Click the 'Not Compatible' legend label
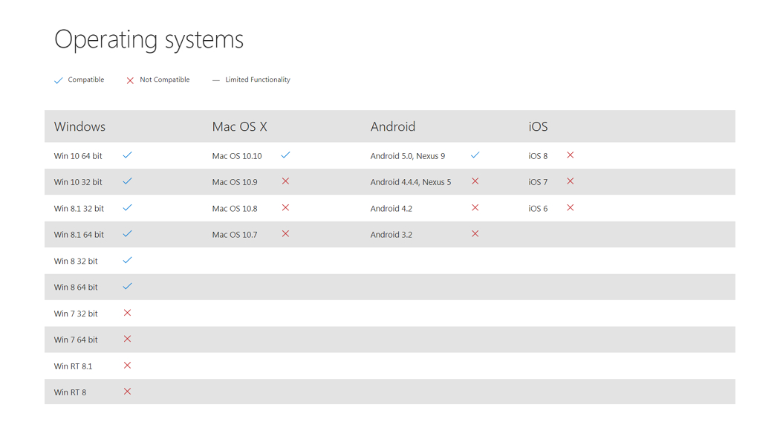Viewport: 780px width, 425px height. pyautogui.click(x=165, y=80)
